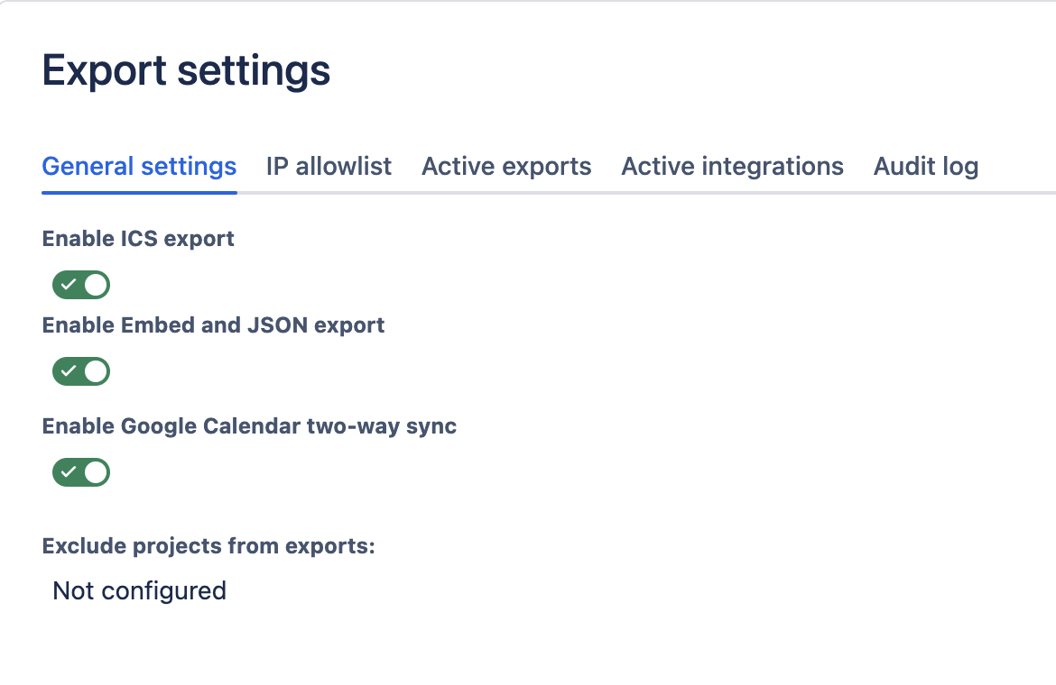The image size is (1056, 685).
Task: Open the Audit log tab
Action: (x=925, y=167)
